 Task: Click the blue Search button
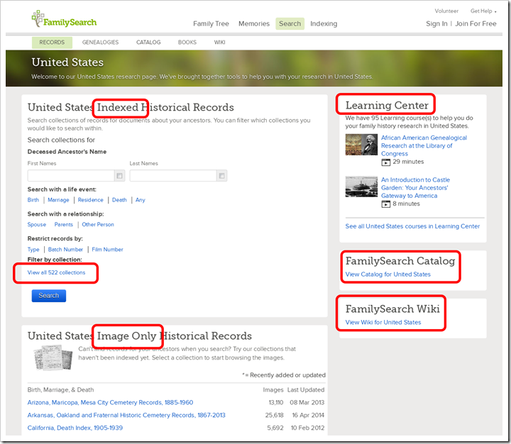pyautogui.click(x=49, y=296)
